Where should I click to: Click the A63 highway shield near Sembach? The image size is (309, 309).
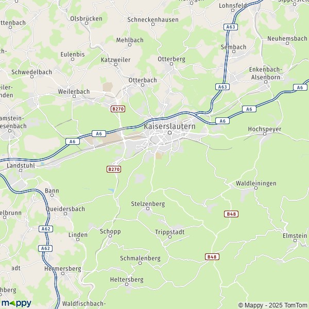(x=231, y=27)
